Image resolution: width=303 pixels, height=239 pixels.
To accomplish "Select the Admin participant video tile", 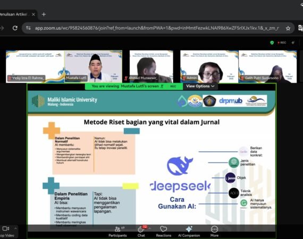I will 209,66.
